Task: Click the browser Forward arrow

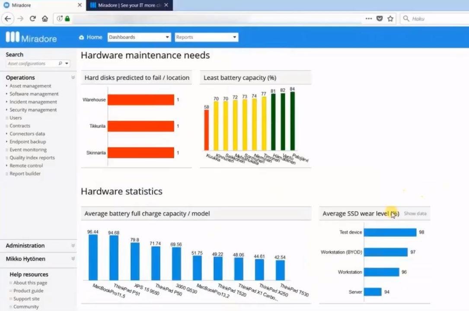Action: pos(20,19)
